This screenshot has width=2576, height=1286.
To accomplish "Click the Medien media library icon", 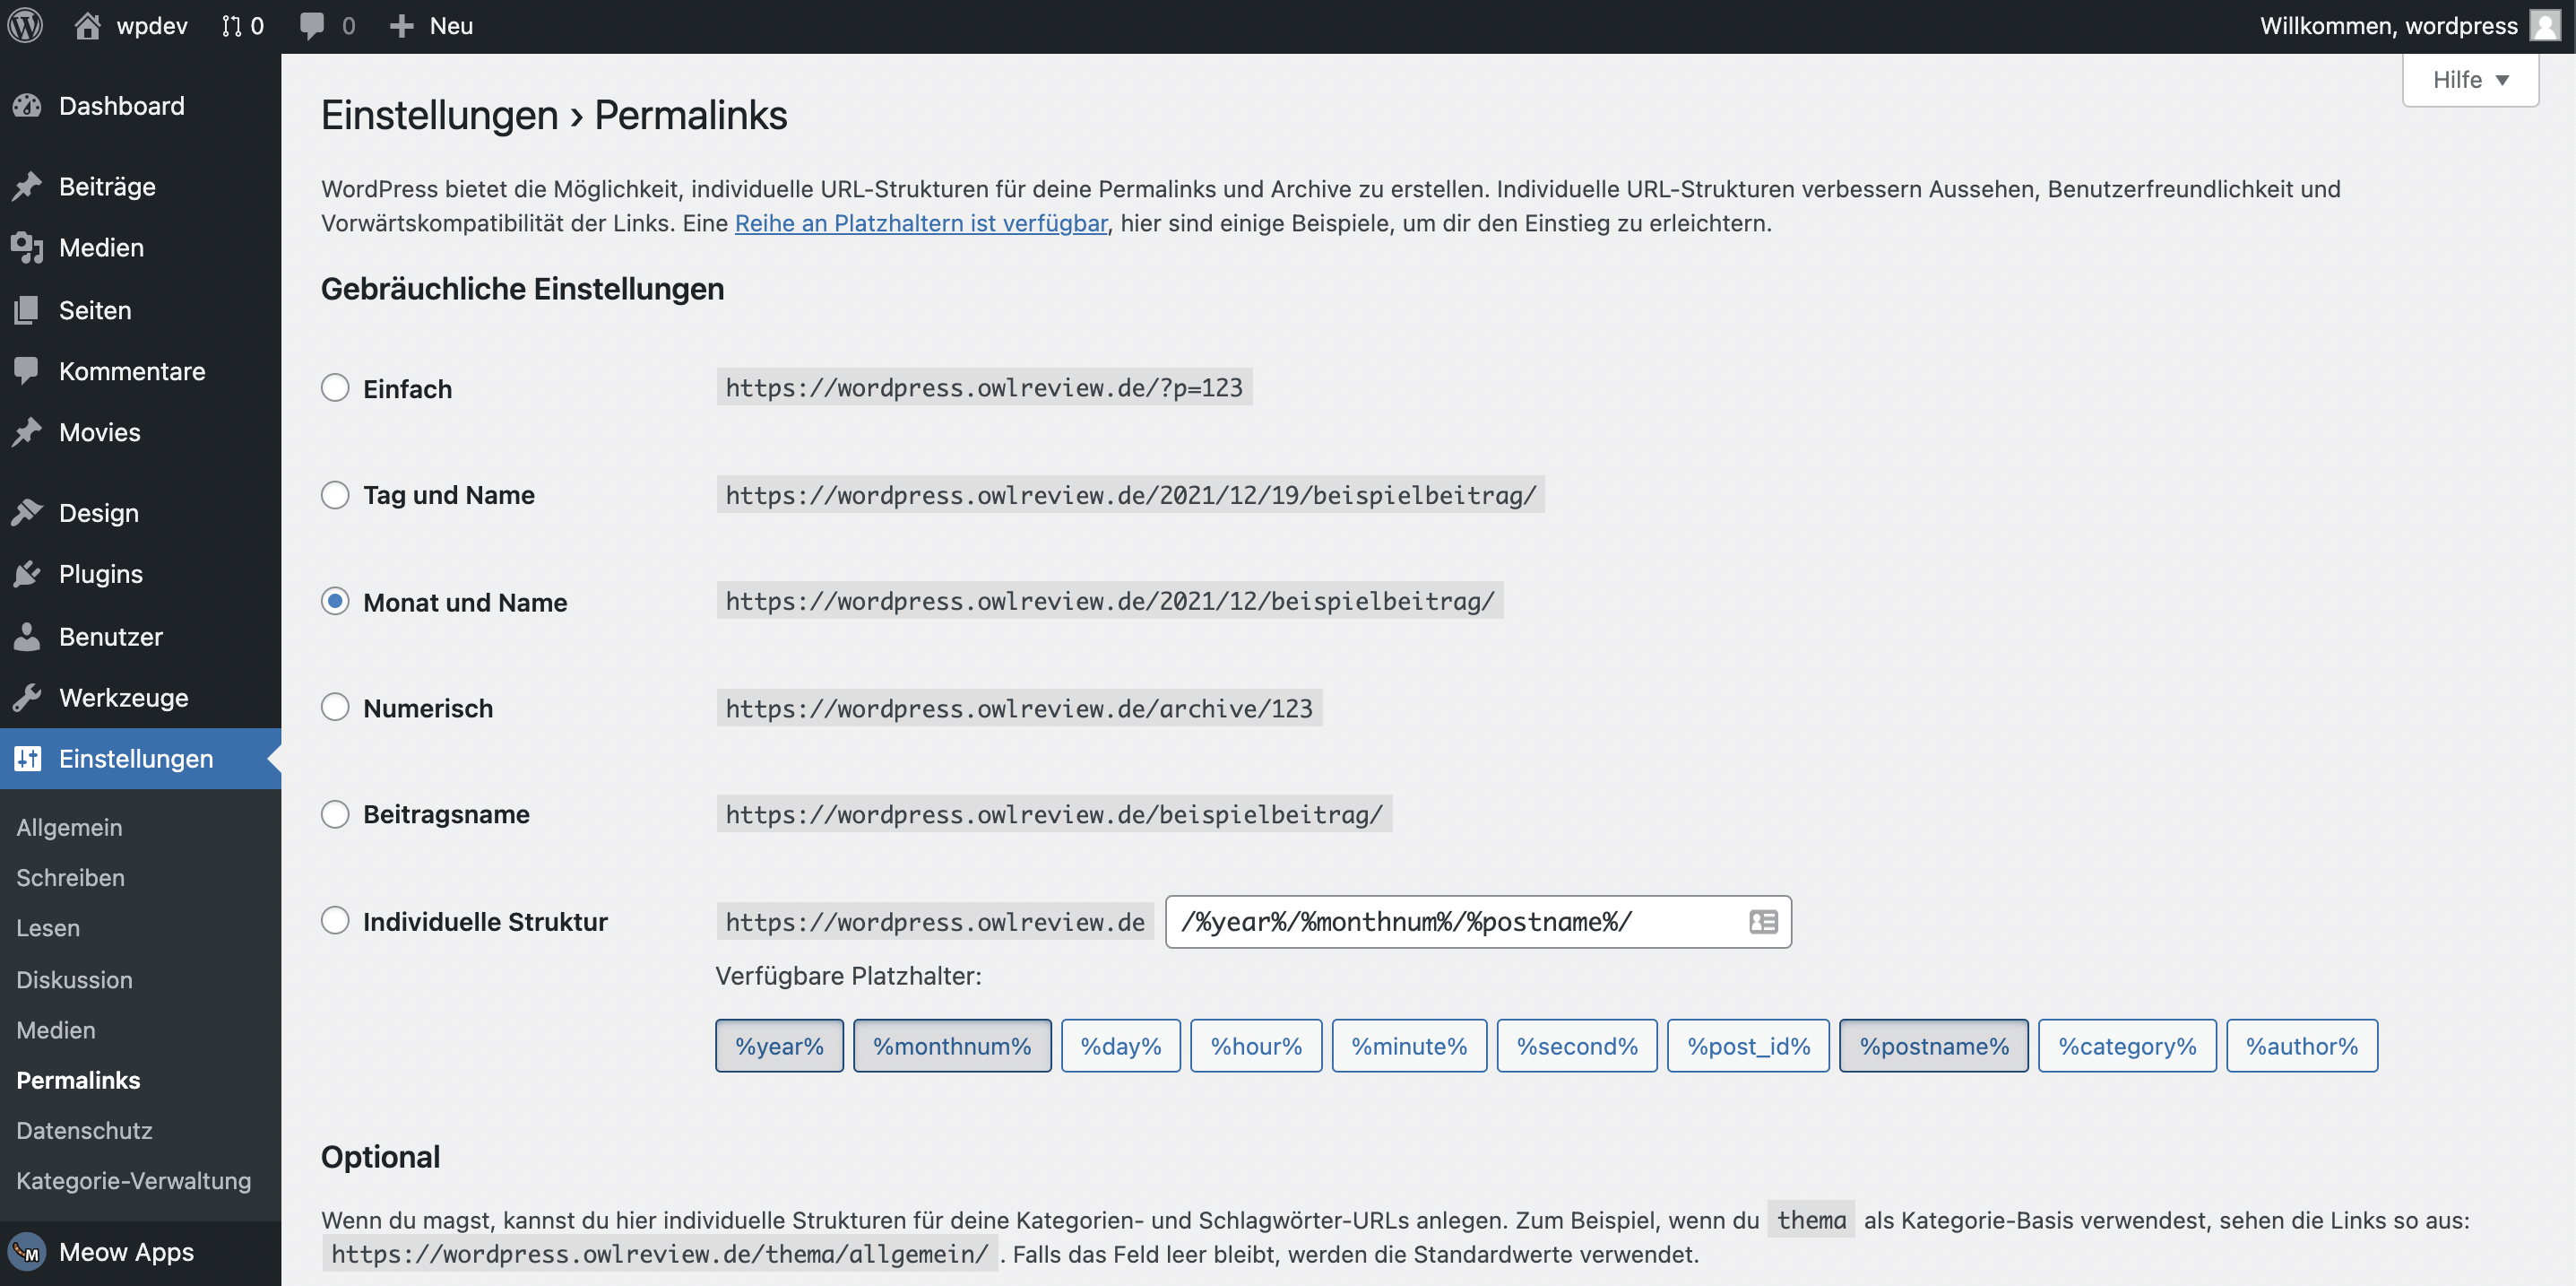I will [27, 248].
